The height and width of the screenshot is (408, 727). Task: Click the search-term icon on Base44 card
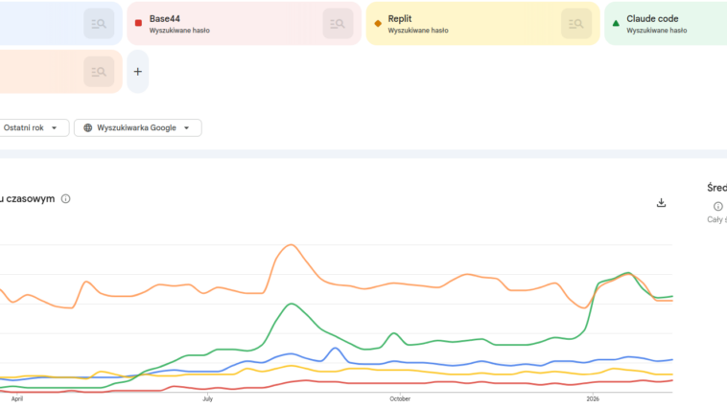coord(338,23)
